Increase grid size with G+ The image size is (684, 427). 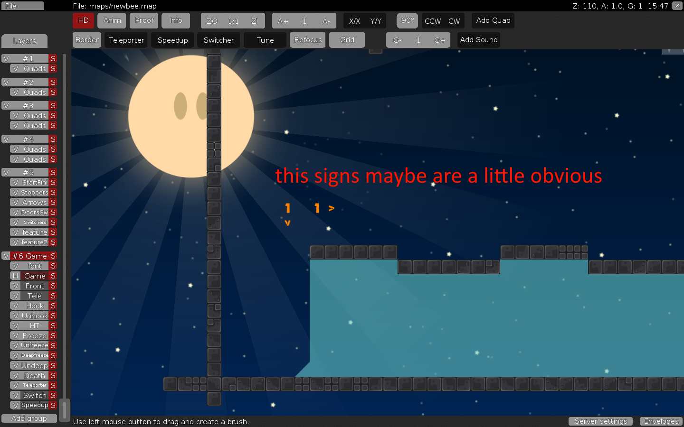point(439,40)
